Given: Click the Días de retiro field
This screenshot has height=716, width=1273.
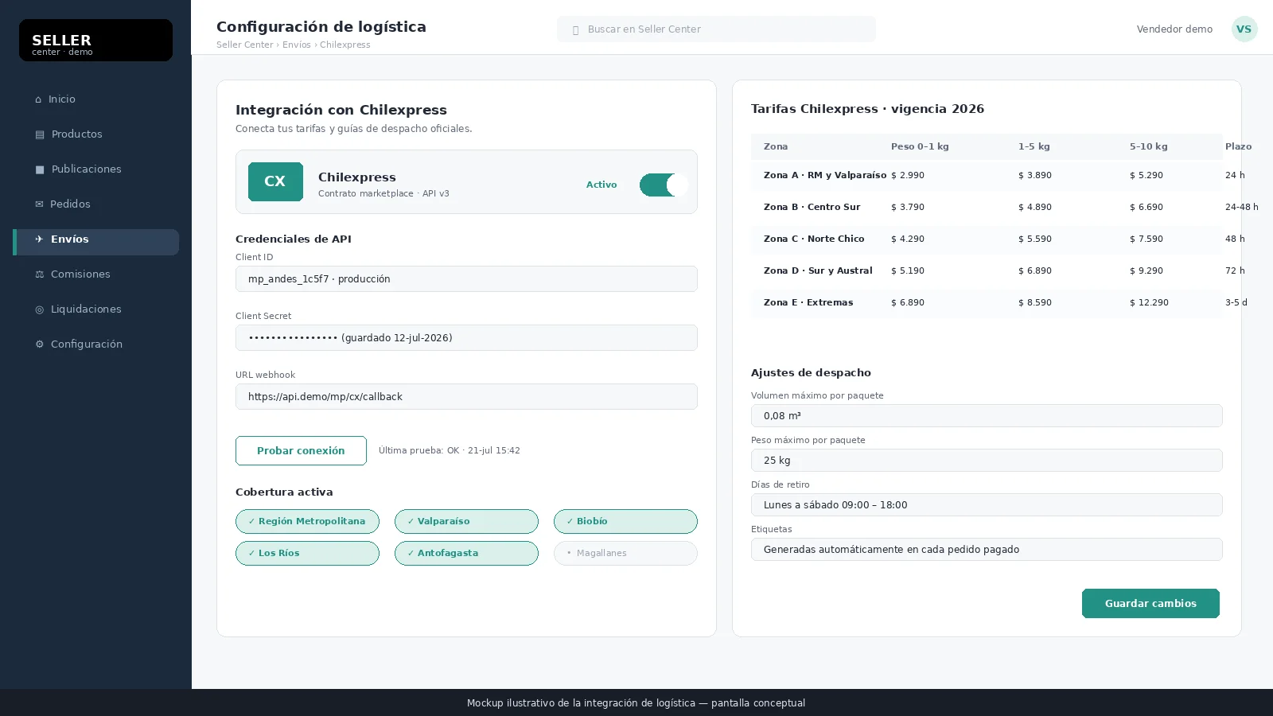Looking at the screenshot, I should pyautogui.click(x=987, y=504).
